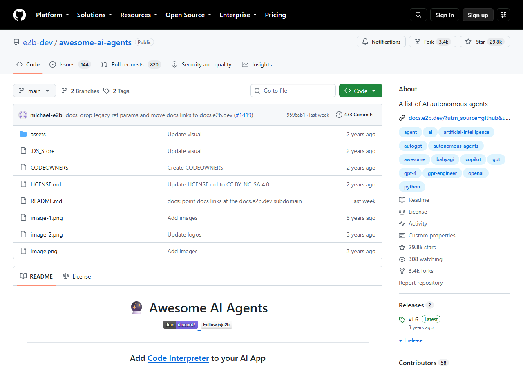The width and height of the screenshot is (523, 367).
Task: Click the eye icon beside 308 watching
Action: [x=402, y=259]
